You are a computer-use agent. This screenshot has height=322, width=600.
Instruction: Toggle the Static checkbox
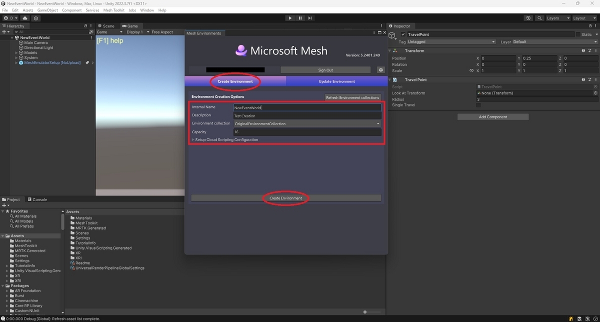coord(578,34)
